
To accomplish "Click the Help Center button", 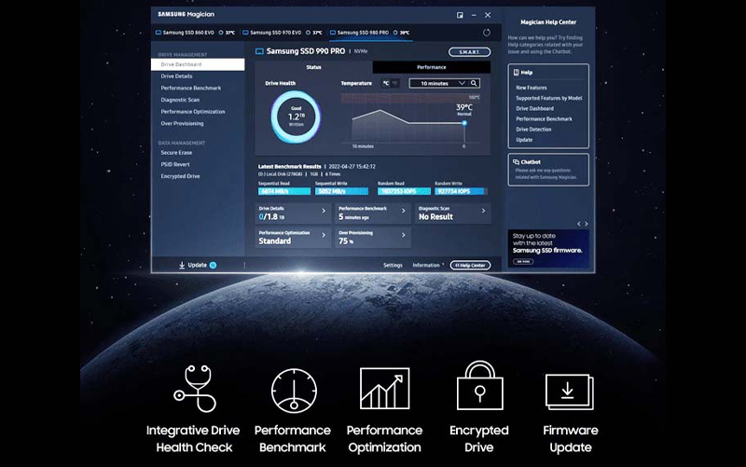I will click(x=470, y=265).
